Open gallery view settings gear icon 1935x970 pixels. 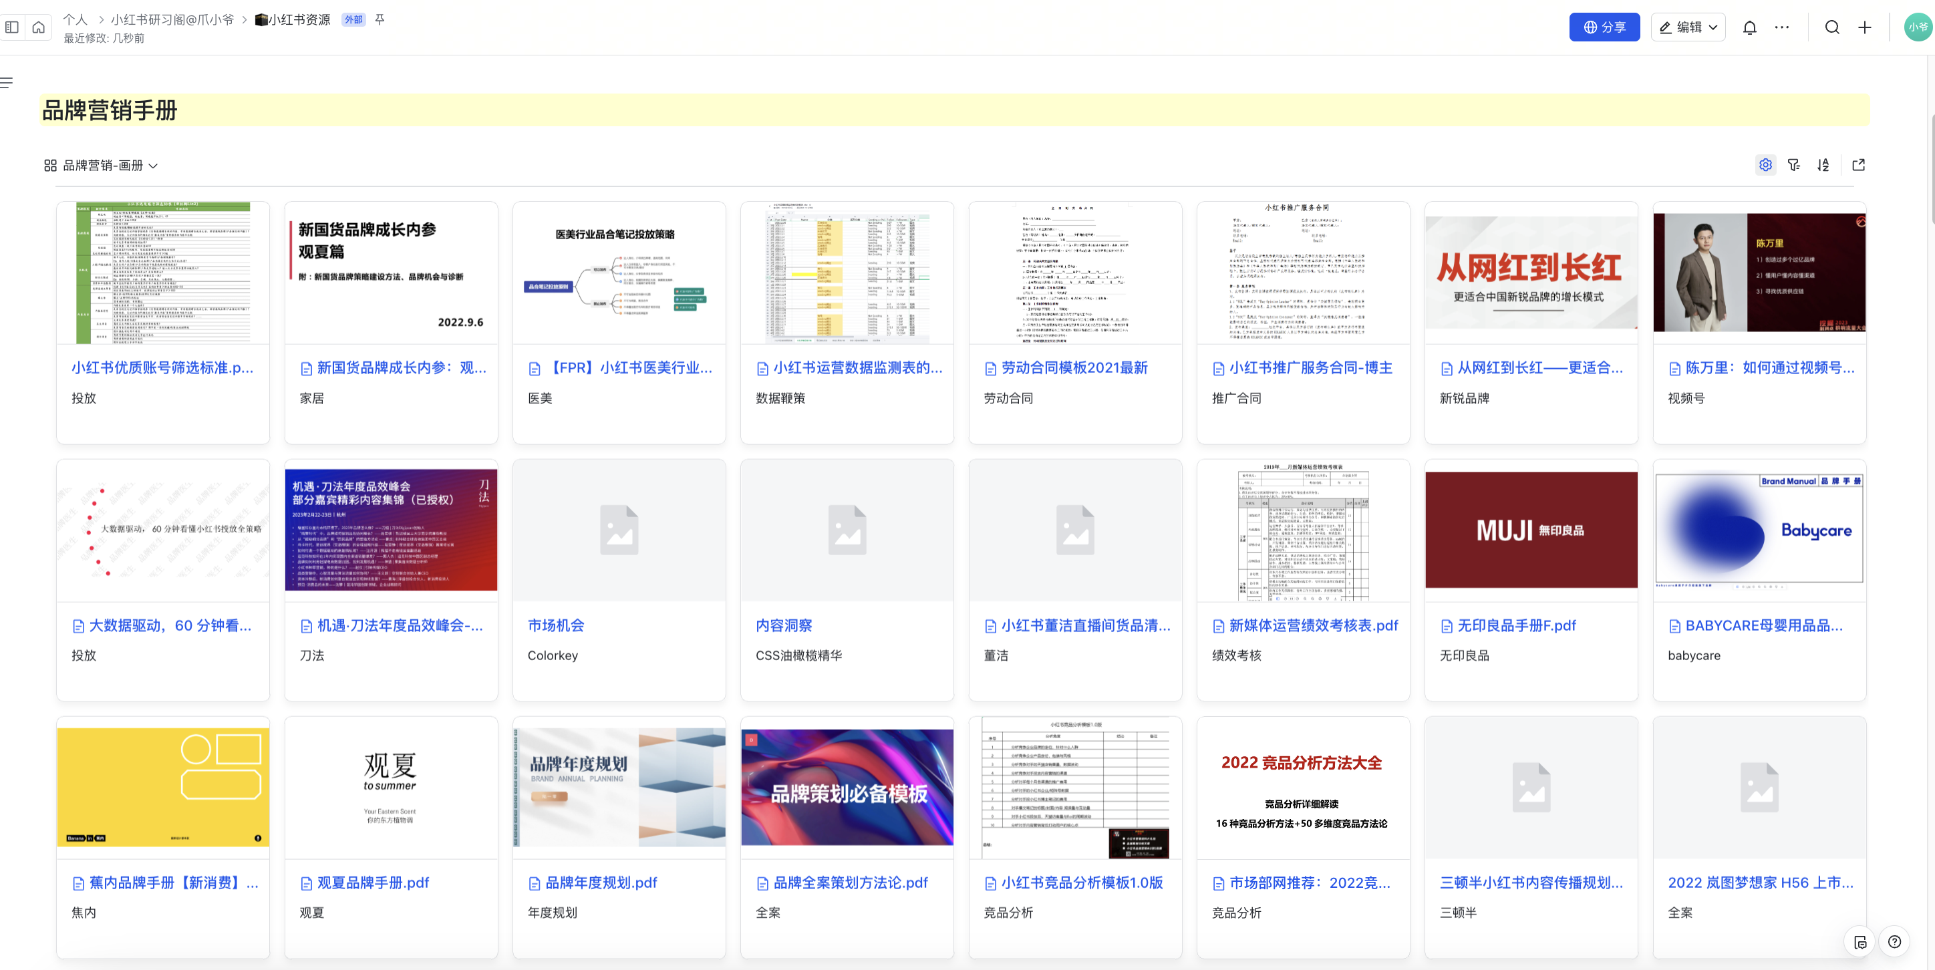point(1765,165)
